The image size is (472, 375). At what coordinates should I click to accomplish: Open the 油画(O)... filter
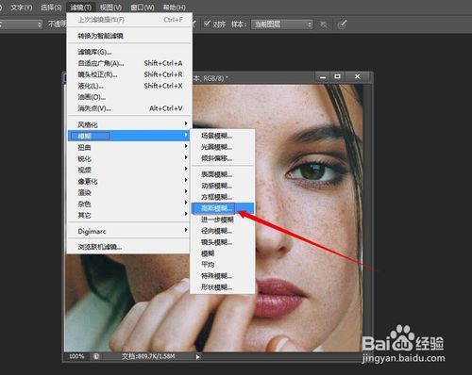point(128,97)
